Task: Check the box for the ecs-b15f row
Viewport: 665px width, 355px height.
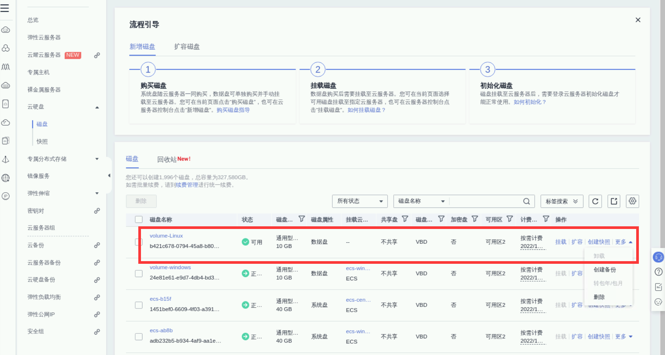Action: pyautogui.click(x=139, y=305)
